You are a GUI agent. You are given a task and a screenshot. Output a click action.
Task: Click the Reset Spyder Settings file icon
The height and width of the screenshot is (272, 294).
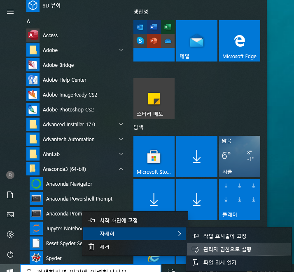tap(36, 243)
